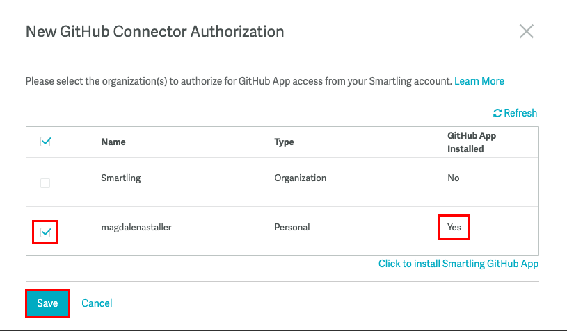The width and height of the screenshot is (567, 331).
Task: Click the Refresh icon above the table
Action: tap(497, 113)
